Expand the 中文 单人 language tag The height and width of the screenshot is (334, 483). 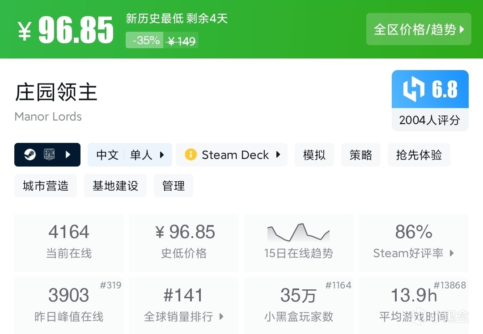coord(130,155)
